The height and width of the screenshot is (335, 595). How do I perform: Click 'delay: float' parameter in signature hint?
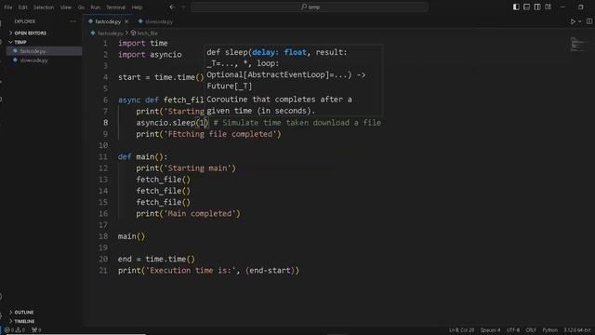(279, 52)
